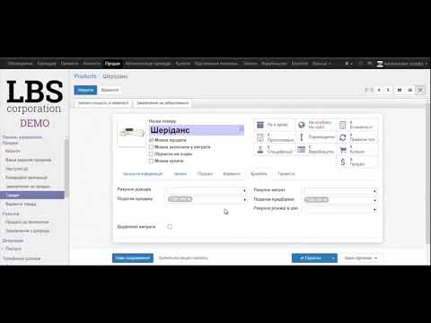Open 'Варіанти товару' in the sidebar
Screen dimensions: 431x323
(x=21, y=205)
